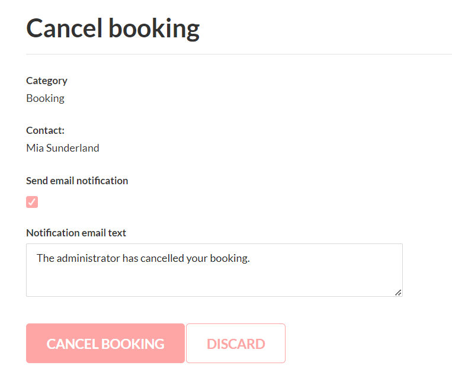Click the word "The" starting the email text
This screenshot has height=388, width=452.
click(x=45, y=258)
